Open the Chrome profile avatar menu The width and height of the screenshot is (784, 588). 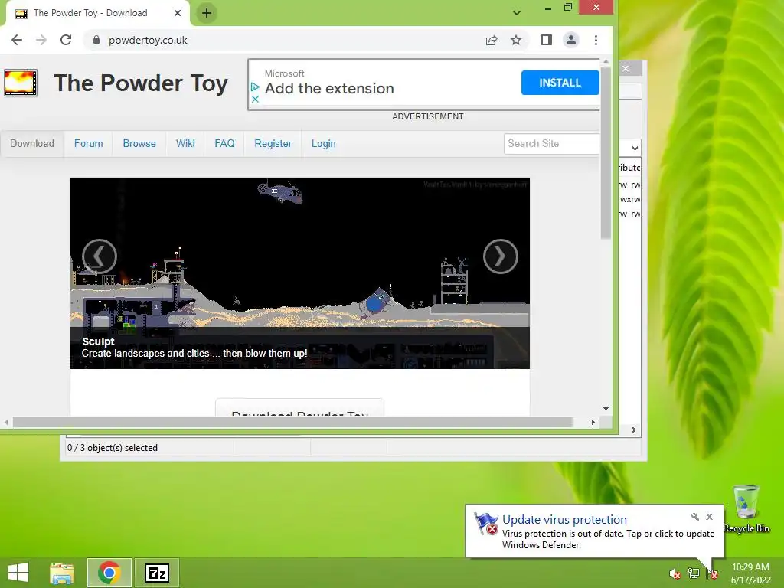coord(571,40)
